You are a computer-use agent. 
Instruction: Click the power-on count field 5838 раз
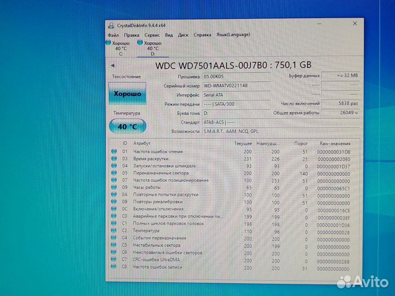tap(341, 103)
